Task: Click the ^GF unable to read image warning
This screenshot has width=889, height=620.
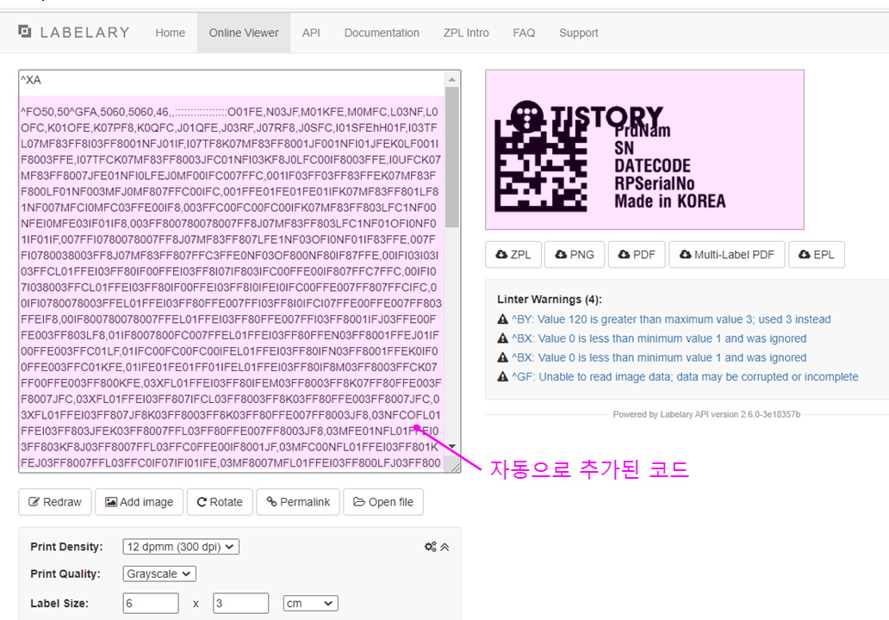Action: point(685,377)
